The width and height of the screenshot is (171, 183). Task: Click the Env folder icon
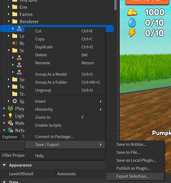[15, 7]
